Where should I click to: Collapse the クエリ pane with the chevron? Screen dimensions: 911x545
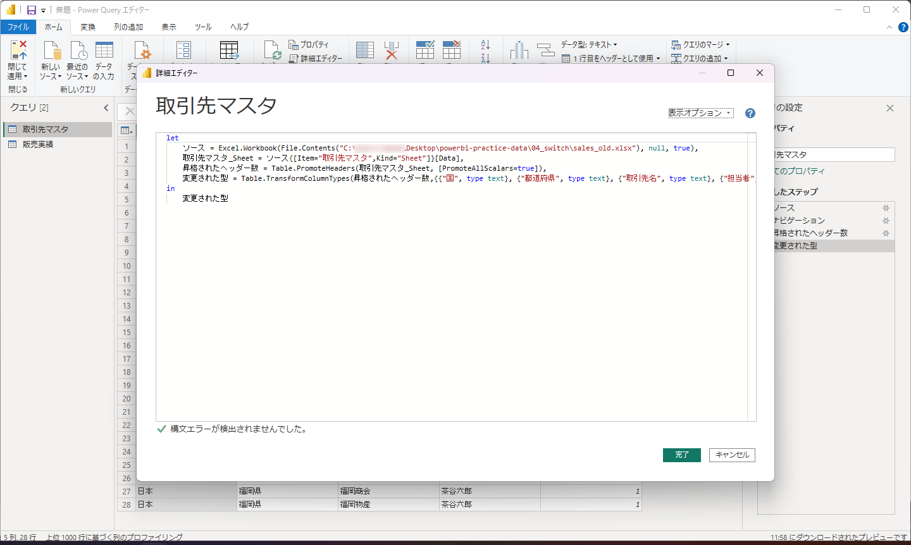[x=106, y=107]
